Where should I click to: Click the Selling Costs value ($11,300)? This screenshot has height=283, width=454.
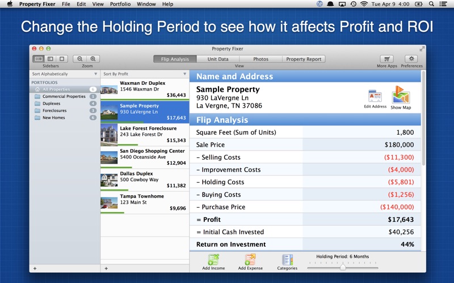tap(399, 157)
